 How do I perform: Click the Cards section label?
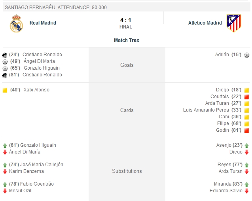pos(127,110)
